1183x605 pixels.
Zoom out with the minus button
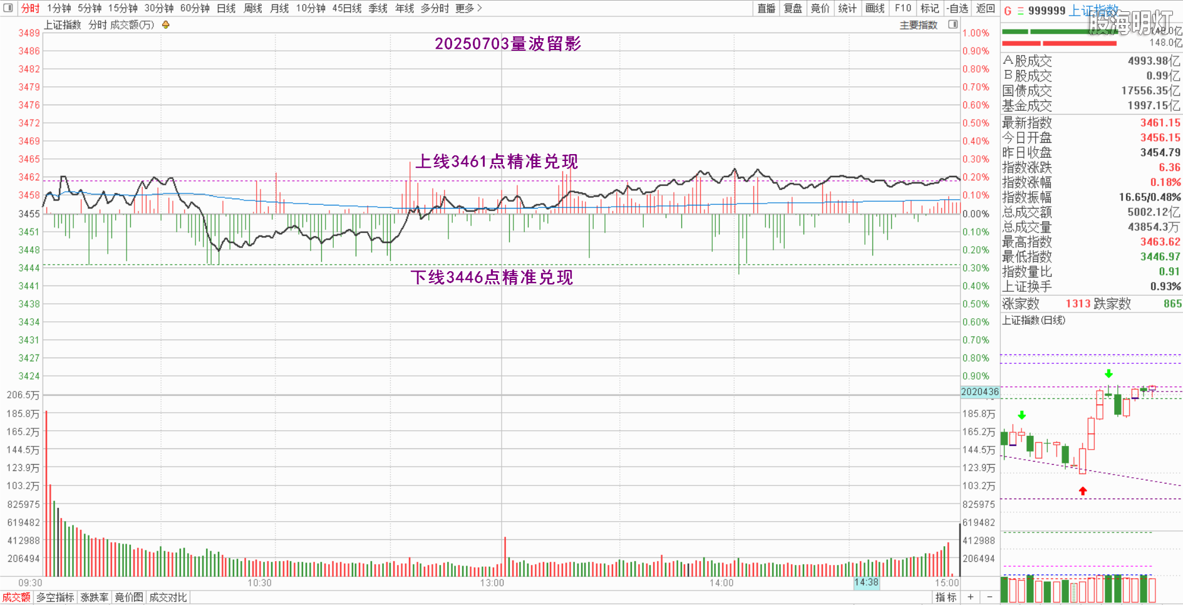(x=989, y=597)
